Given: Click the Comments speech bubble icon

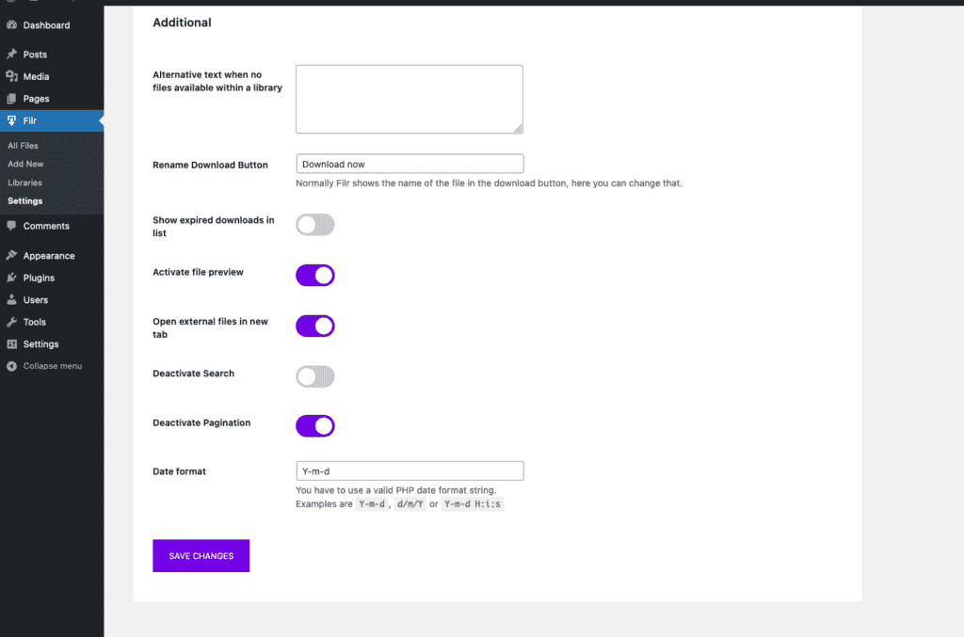Looking at the screenshot, I should 11,226.
